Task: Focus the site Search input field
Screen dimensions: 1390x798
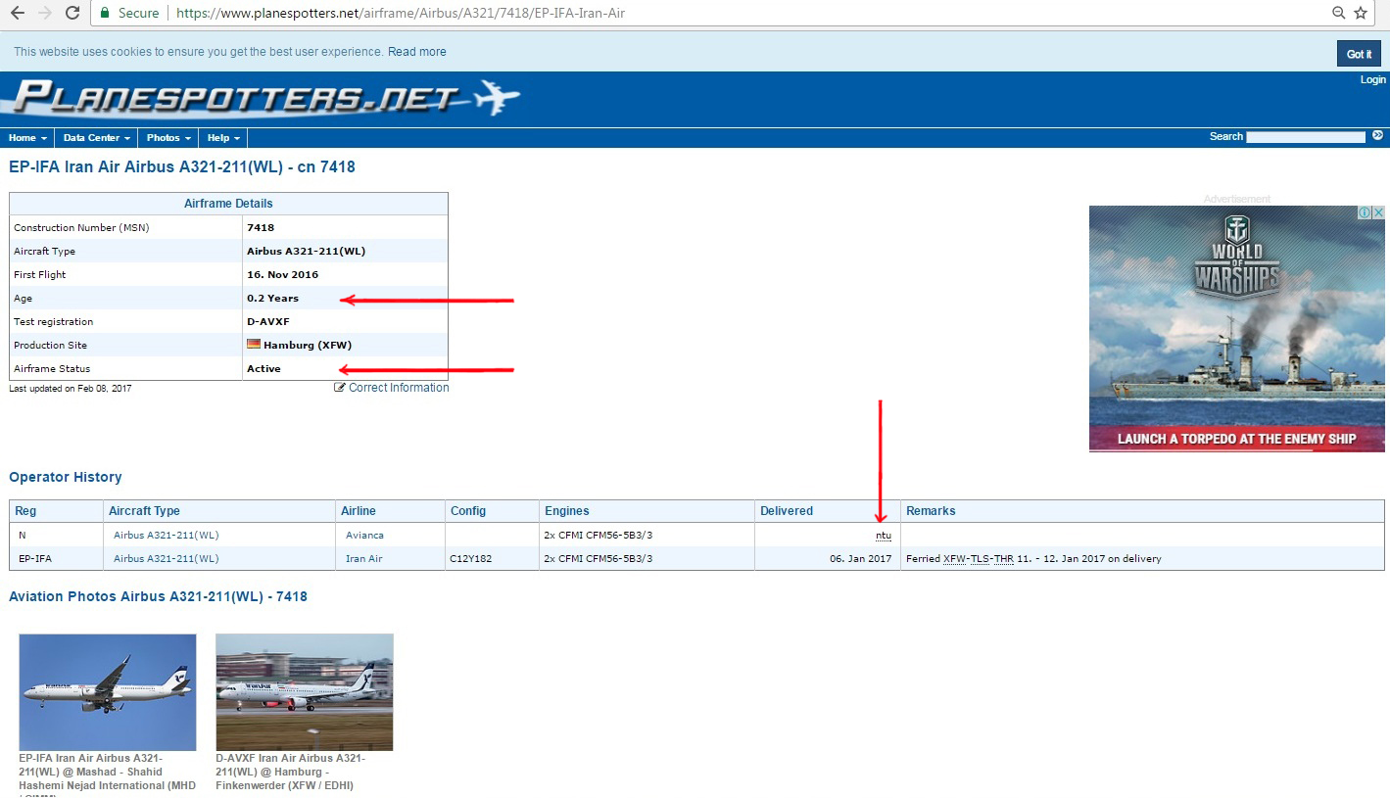Action: point(1305,137)
